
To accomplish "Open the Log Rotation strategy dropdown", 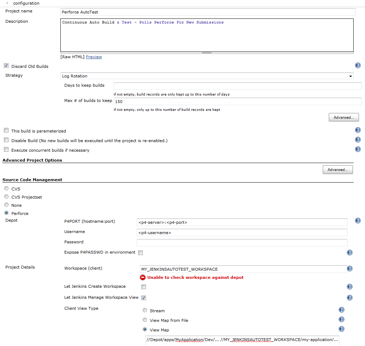I will click(x=207, y=76).
